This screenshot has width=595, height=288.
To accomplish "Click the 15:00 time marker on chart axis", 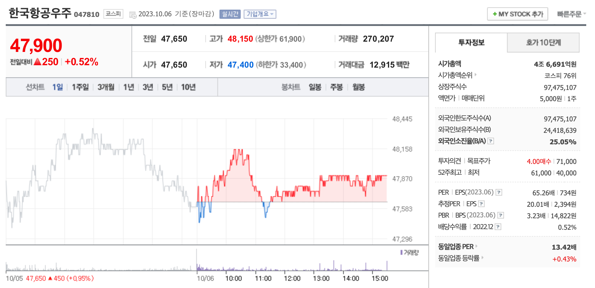I will pyautogui.click(x=380, y=278).
